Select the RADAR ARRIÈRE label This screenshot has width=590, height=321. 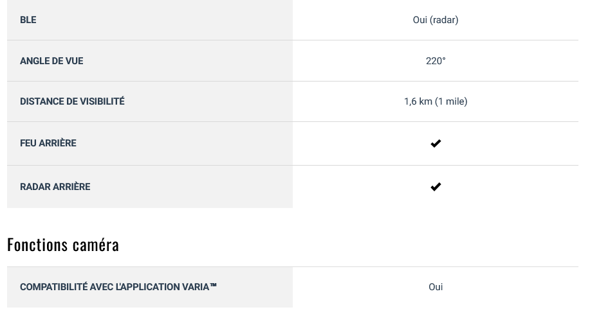point(55,187)
